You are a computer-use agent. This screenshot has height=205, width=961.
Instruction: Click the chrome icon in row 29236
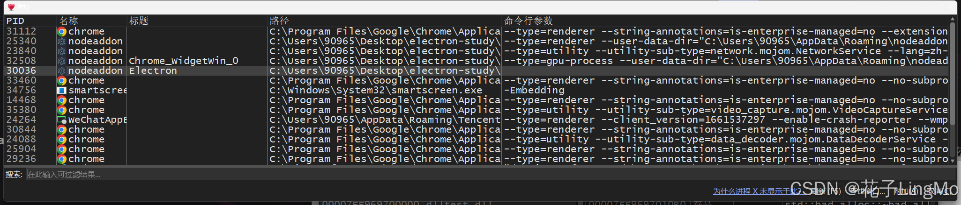pos(62,159)
